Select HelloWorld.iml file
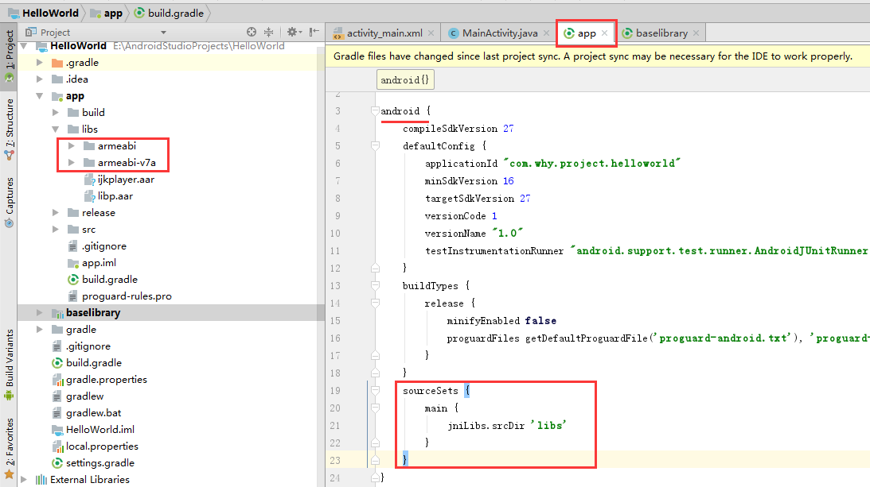The height and width of the screenshot is (487, 870). pos(92,429)
